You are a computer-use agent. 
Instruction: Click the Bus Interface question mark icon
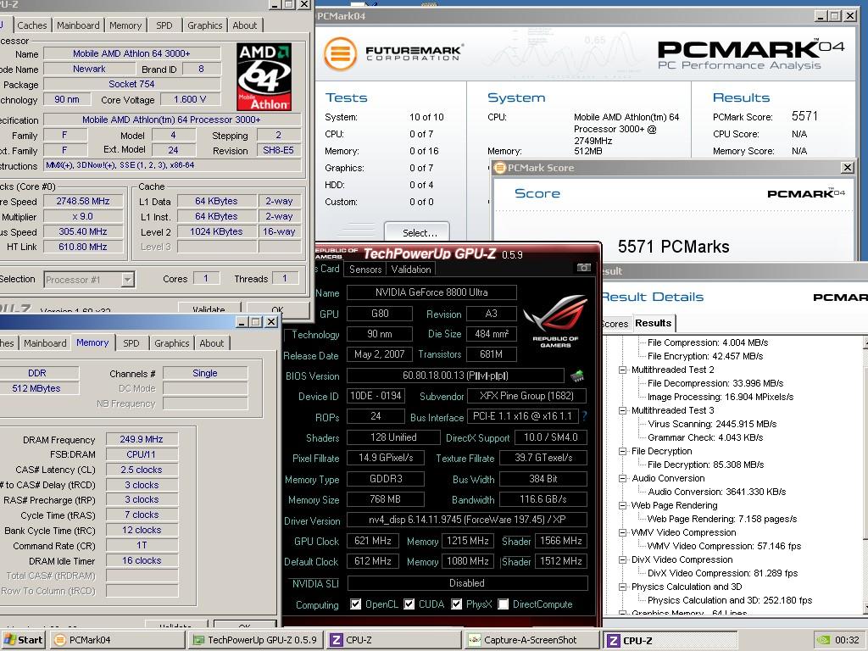[585, 416]
